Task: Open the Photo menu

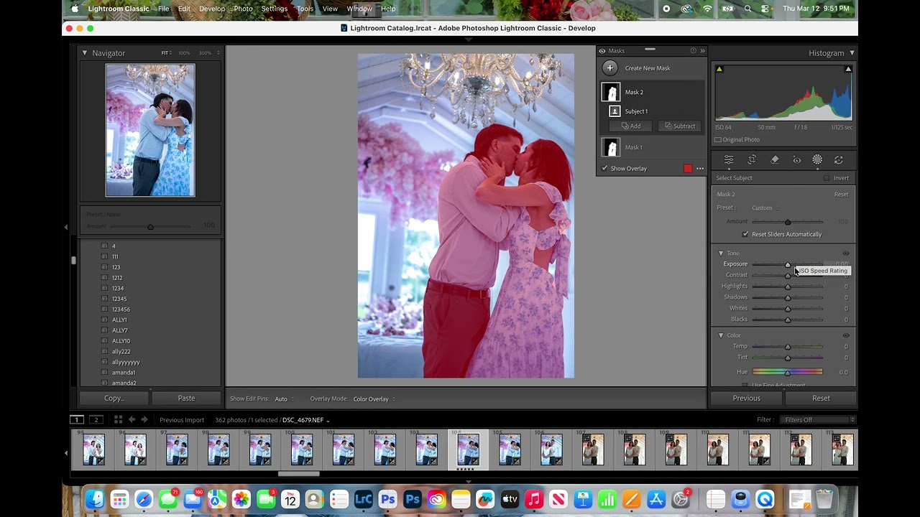Action: 243,9
